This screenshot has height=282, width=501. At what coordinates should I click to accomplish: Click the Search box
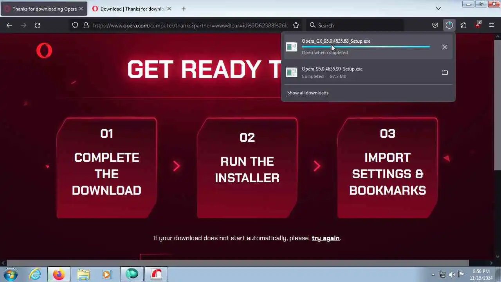pyautogui.click(x=354, y=25)
